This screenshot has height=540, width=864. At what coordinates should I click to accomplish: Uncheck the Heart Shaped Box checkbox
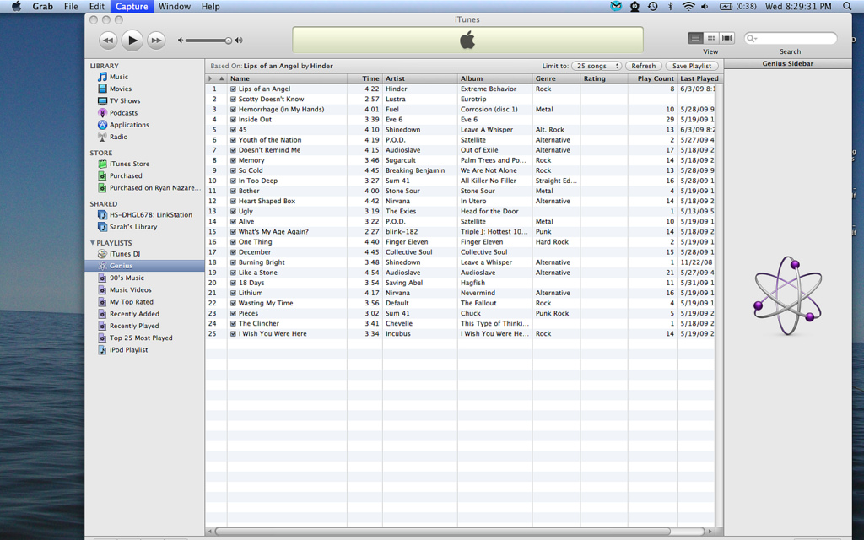(x=233, y=201)
